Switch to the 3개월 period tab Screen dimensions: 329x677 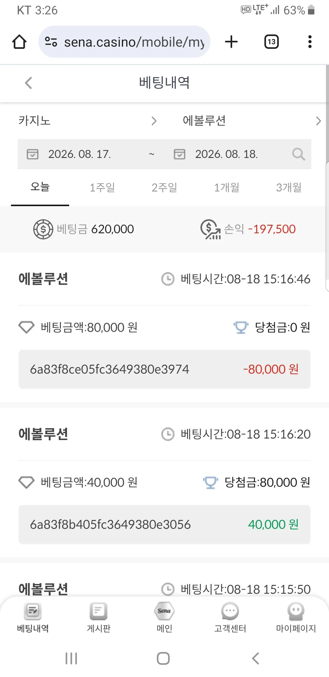[x=289, y=188]
